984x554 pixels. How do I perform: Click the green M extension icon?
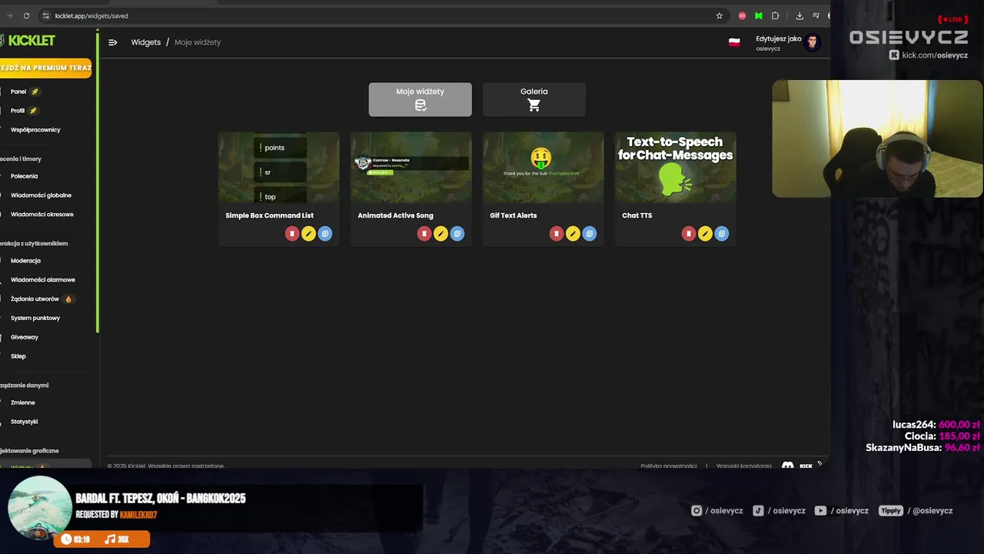coord(759,15)
